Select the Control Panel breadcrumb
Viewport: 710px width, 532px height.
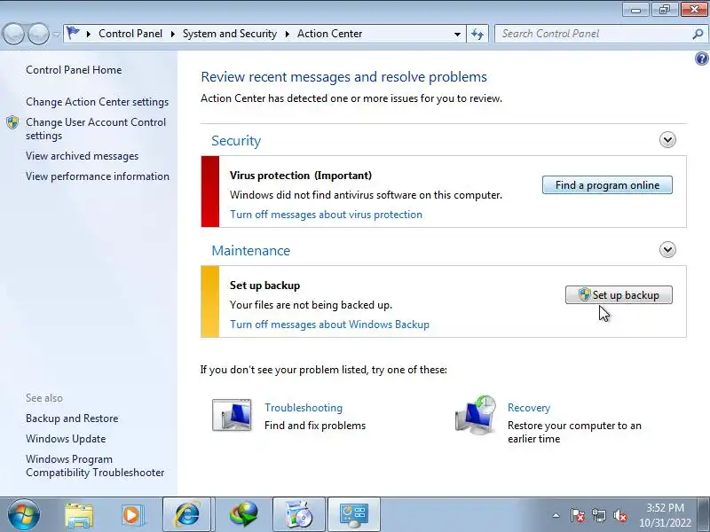[x=130, y=34]
